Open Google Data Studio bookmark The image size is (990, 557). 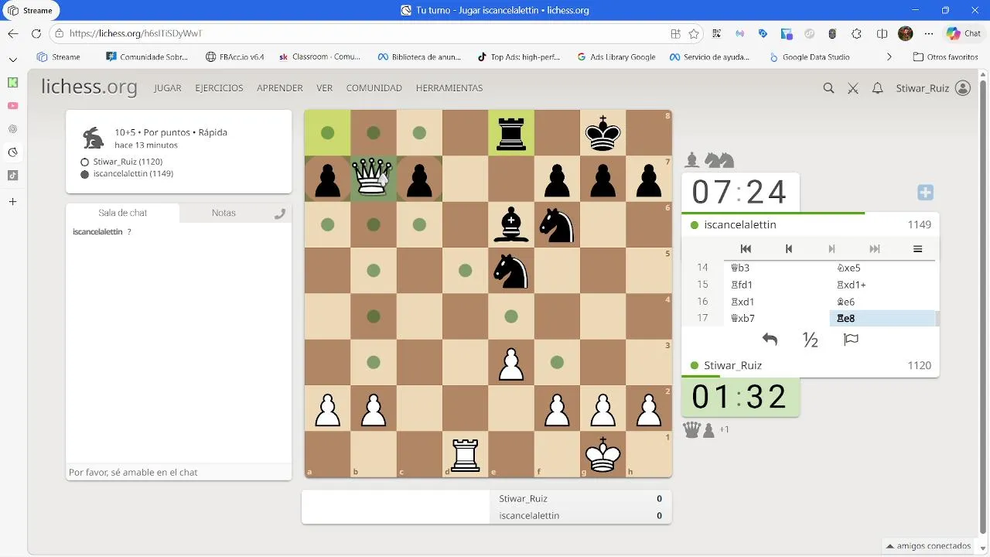point(809,56)
